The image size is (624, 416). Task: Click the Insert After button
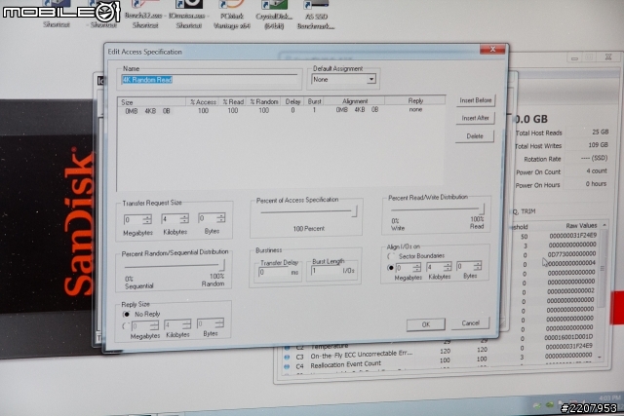pyautogui.click(x=475, y=118)
